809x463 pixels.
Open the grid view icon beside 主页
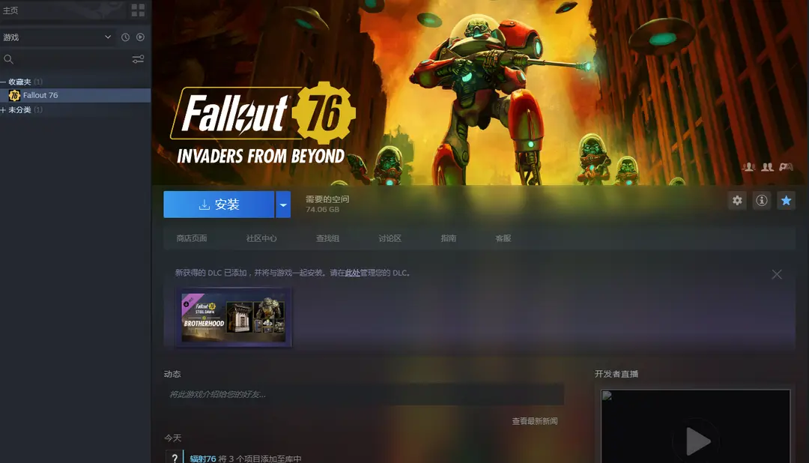click(x=138, y=10)
